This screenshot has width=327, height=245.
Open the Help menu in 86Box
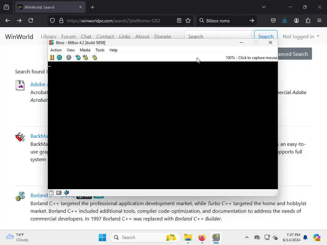click(x=113, y=50)
